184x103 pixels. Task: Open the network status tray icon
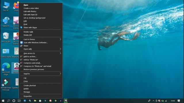pos(166,101)
